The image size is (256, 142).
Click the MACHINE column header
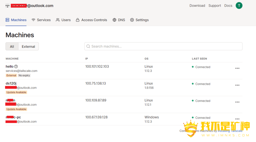(12, 59)
